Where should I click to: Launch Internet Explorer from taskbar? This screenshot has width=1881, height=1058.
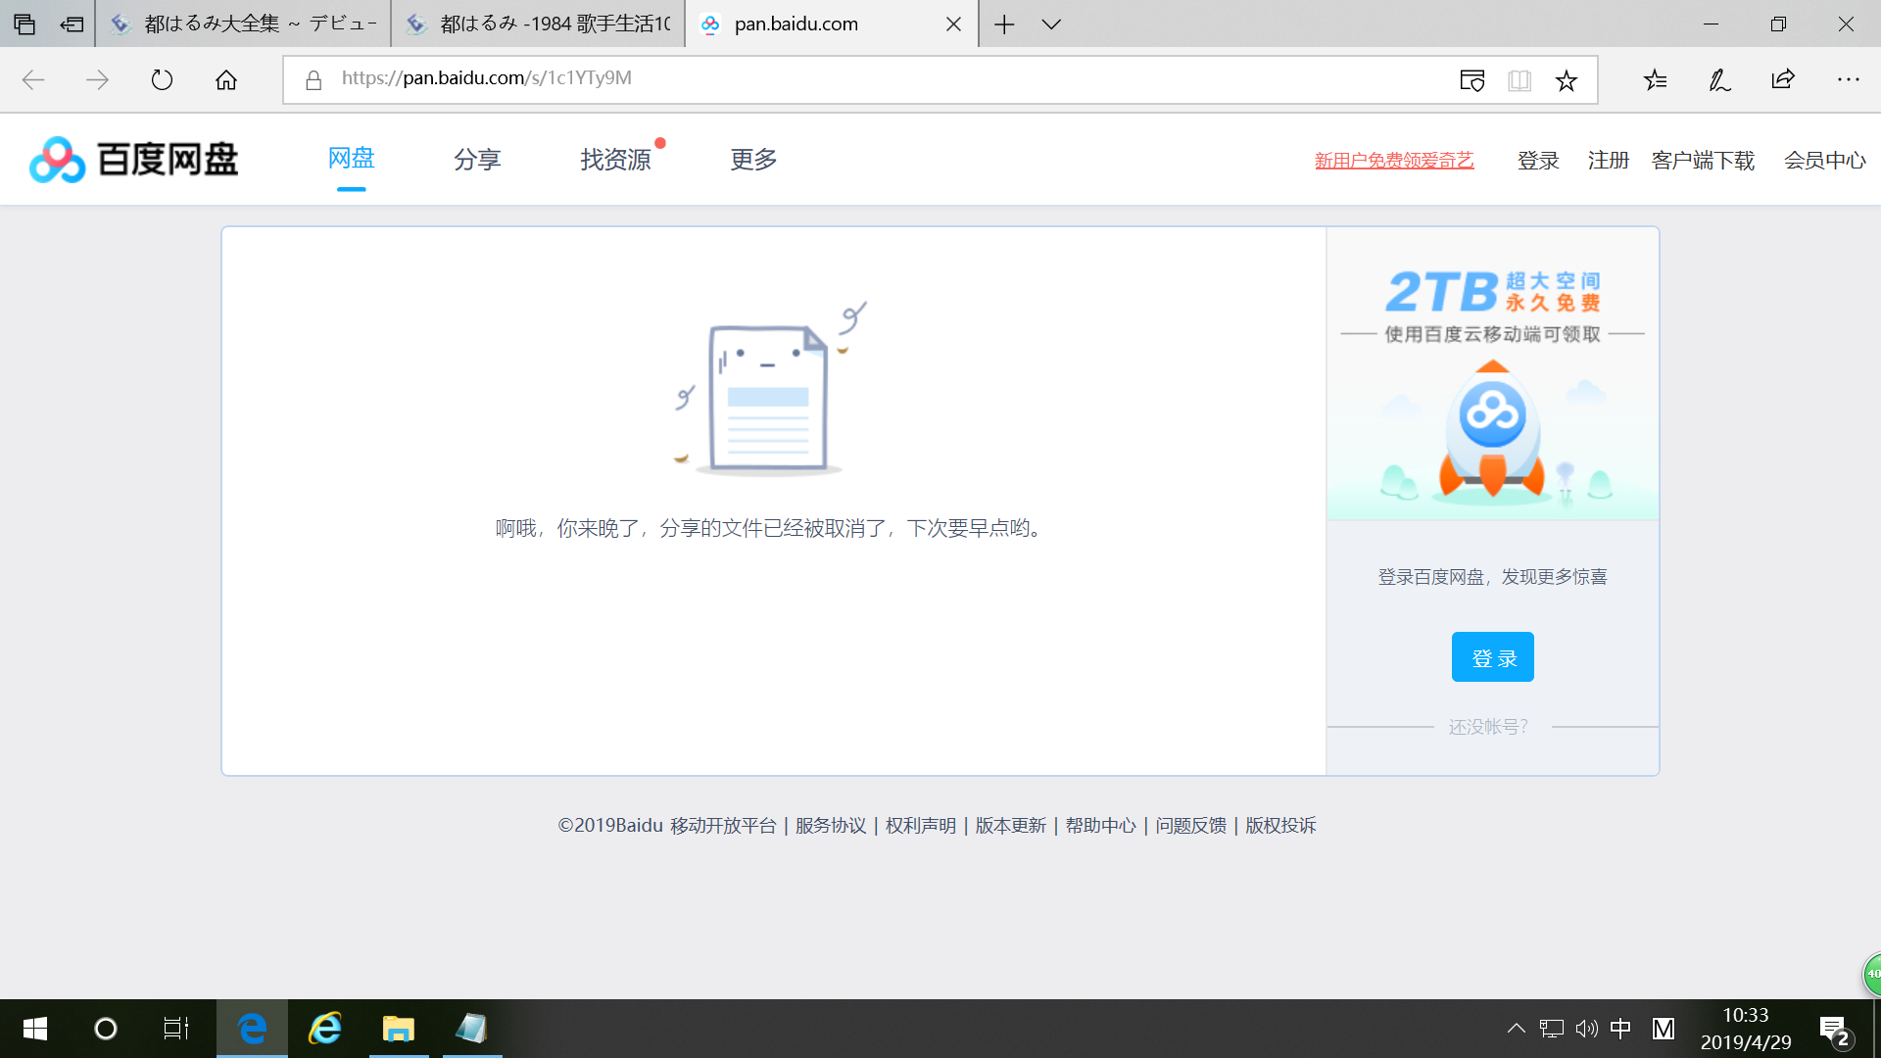point(325,1029)
